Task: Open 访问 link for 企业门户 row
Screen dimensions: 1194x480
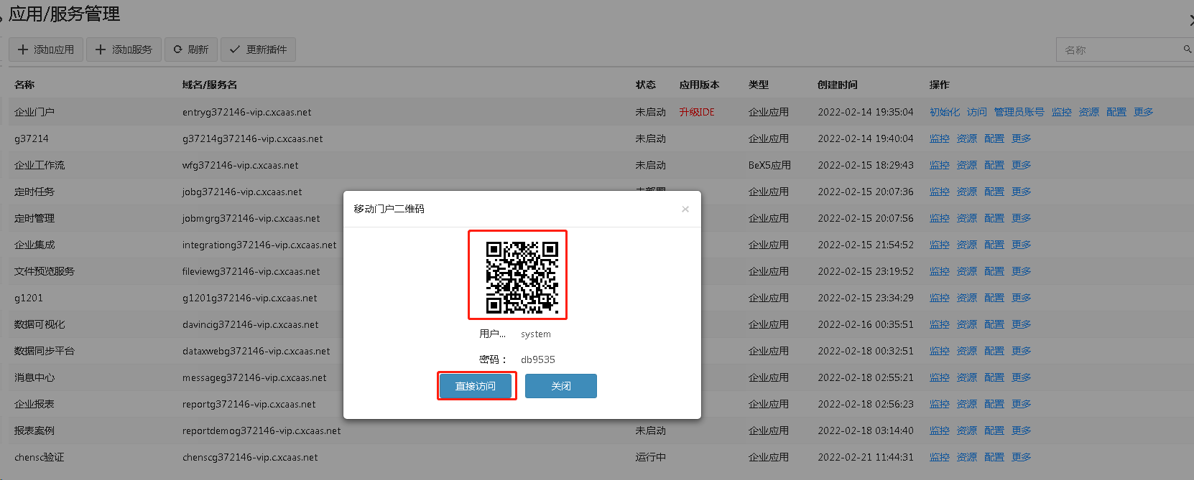Action: coord(977,112)
